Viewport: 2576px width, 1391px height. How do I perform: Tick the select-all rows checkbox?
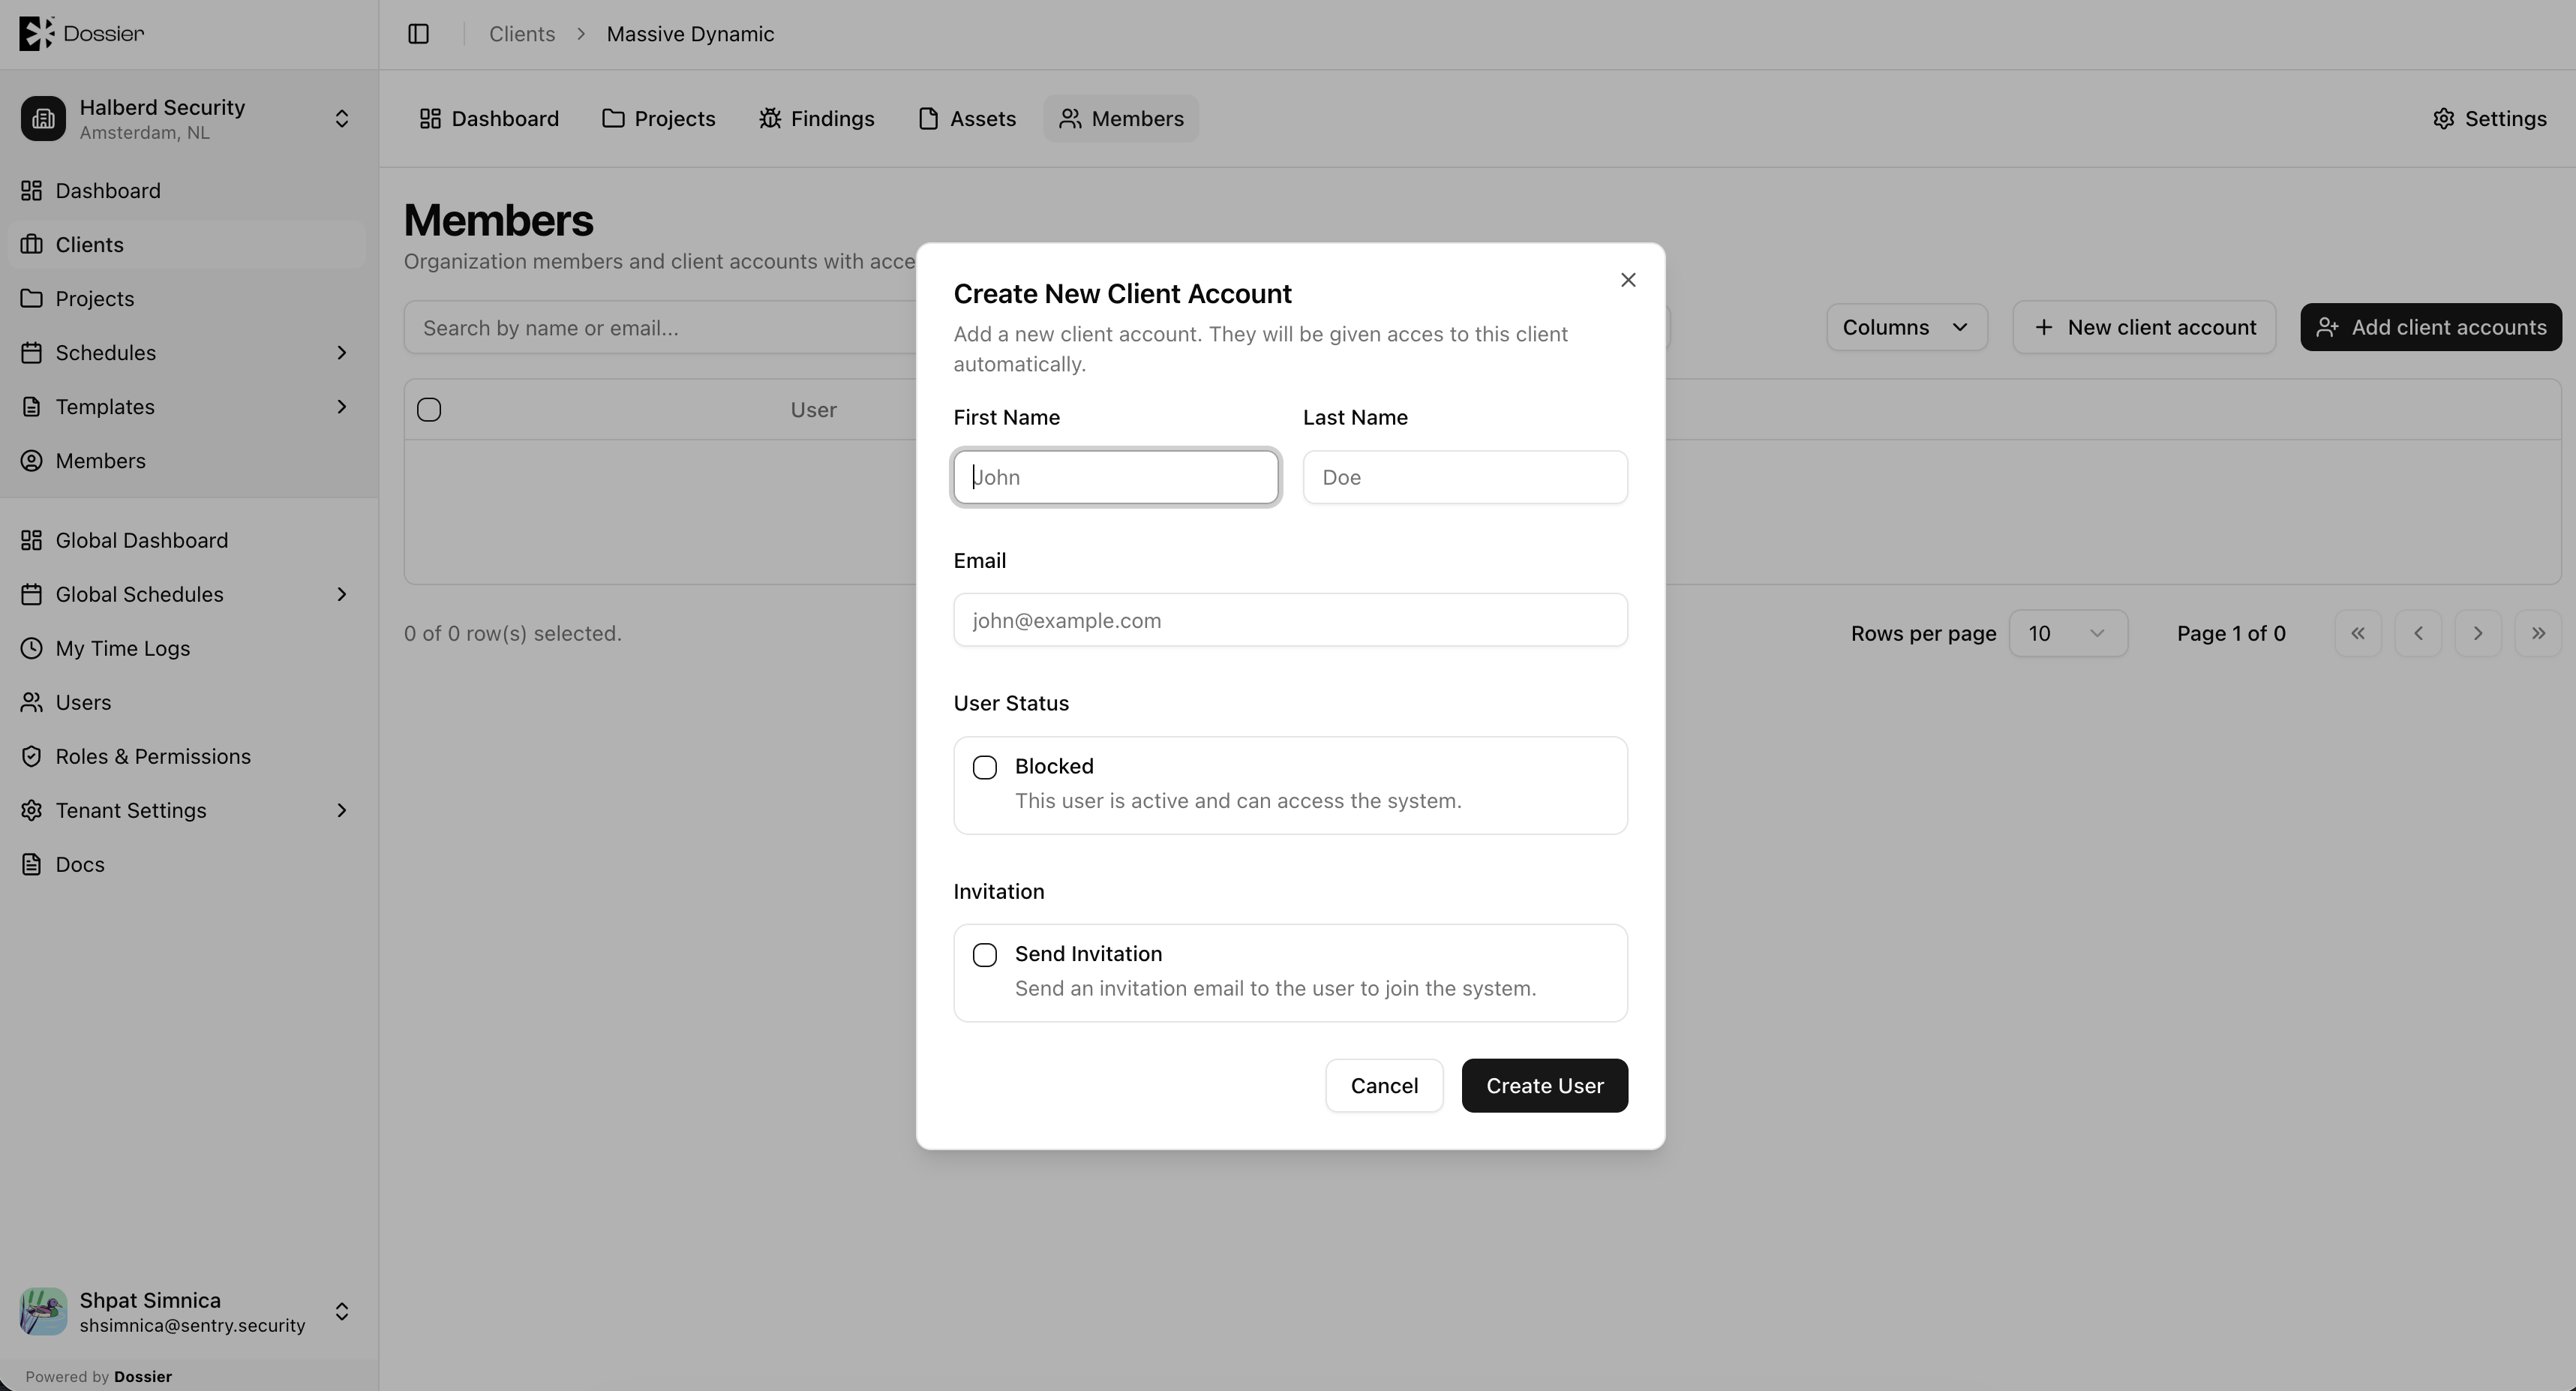point(429,409)
